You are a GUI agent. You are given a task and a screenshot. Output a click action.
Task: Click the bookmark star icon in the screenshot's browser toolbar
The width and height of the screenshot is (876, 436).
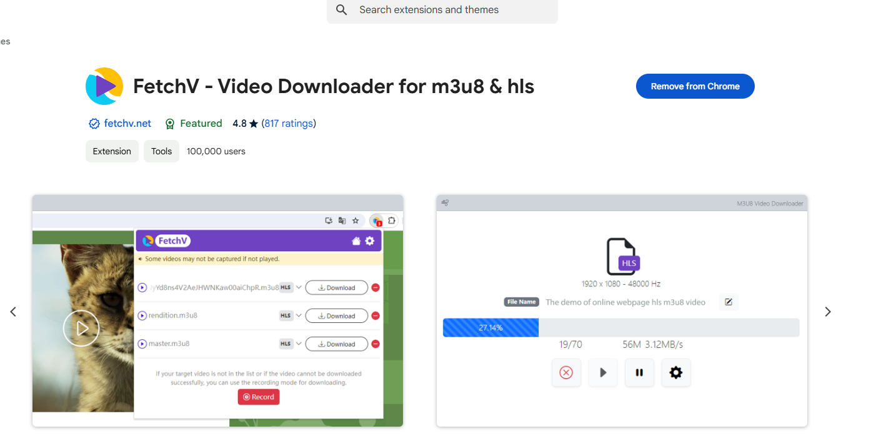(356, 220)
